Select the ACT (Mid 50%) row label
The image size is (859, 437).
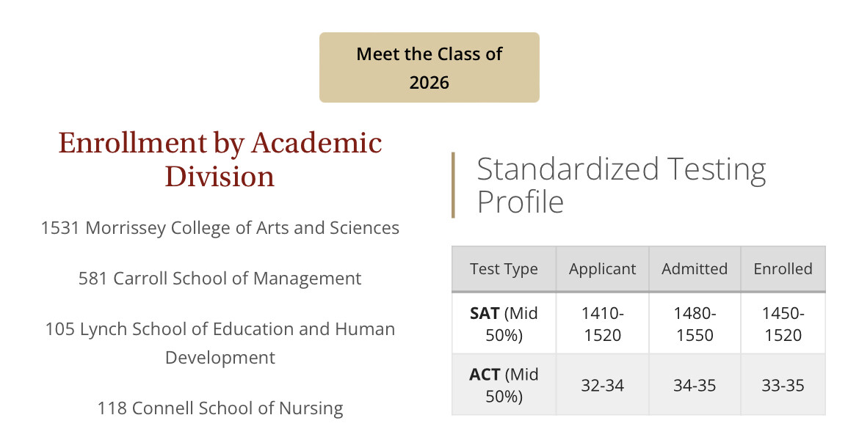[x=504, y=385]
